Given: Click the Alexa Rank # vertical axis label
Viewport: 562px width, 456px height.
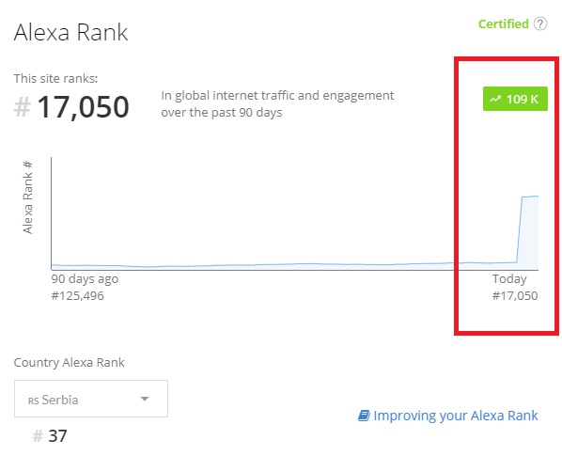Looking at the screenshot, I should (27, 197).
